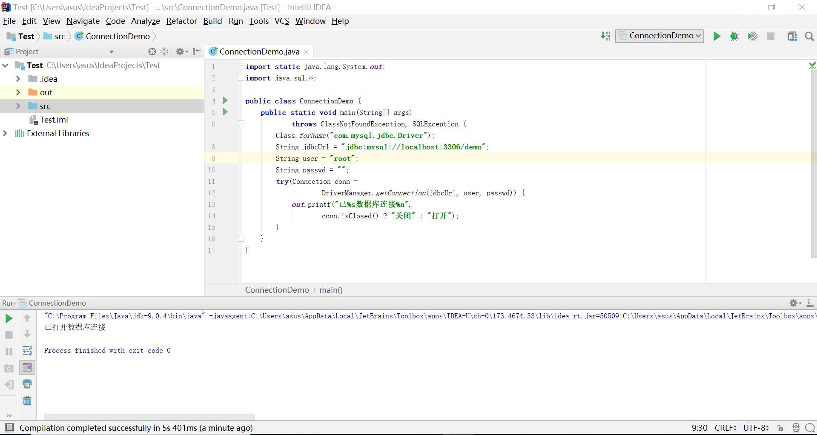Clear all console output with trash icon
The width and height of the screenshot is (817, 435).
point(27,401)
